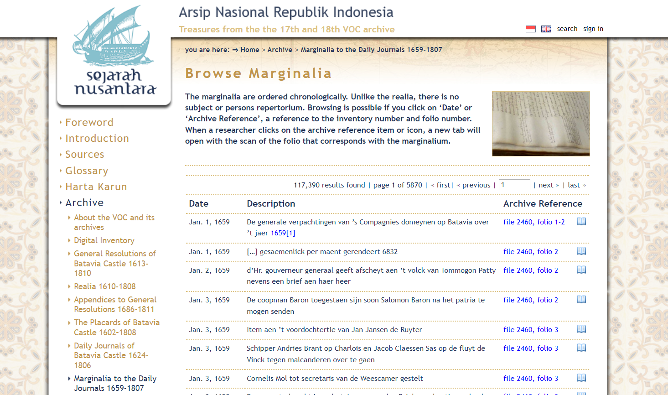Viewport: 668px width, 395px height.
Task: Open scan icon for gesaementlick entry
Action: click(581, 251)
